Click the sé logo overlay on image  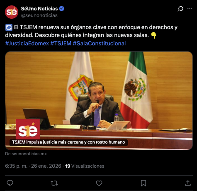tap(28, 129)
